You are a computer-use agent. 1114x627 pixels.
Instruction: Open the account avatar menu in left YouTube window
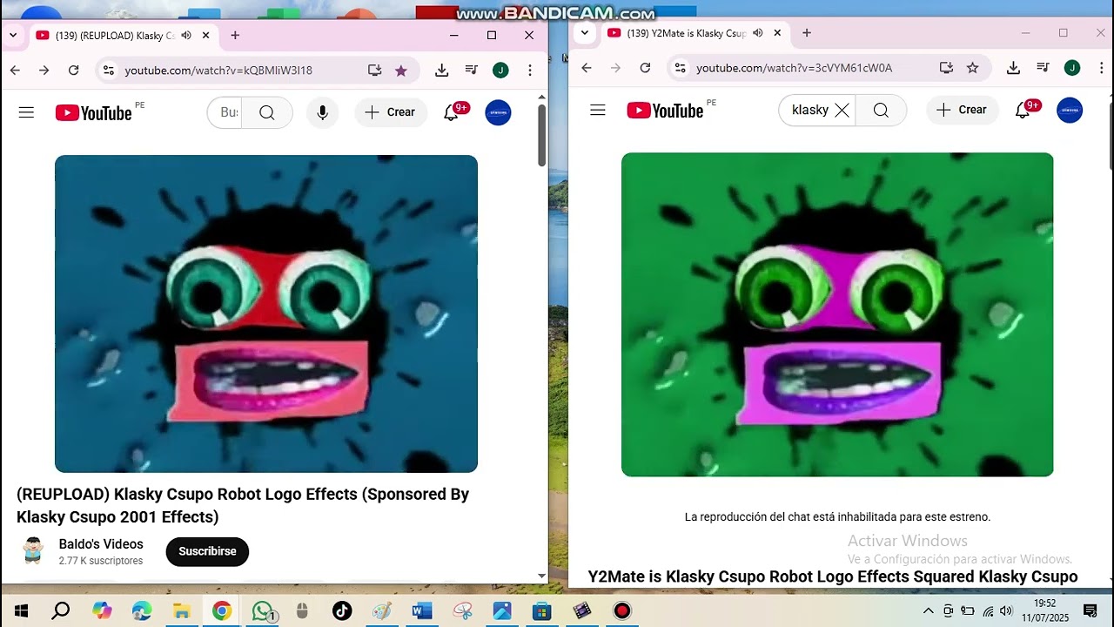[498, 112]
